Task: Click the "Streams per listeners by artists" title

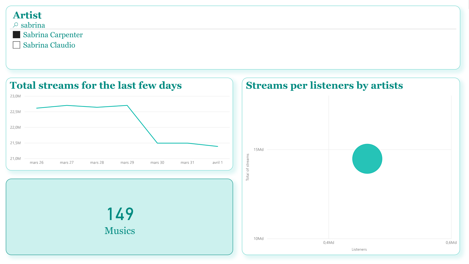Action: point(324,85)
